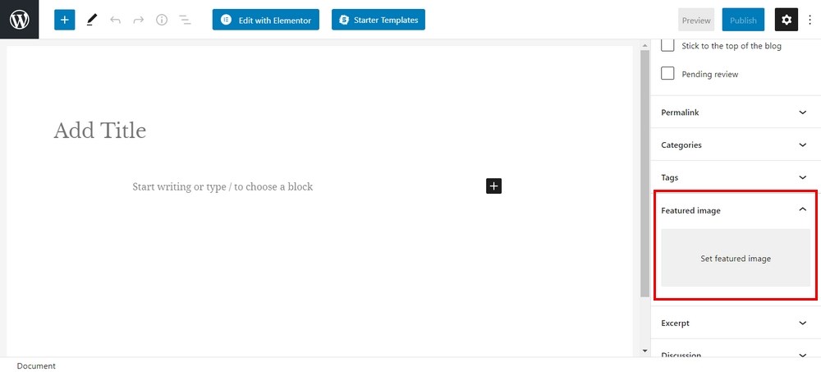
Task: Expand the Excerpt panel
Action: click(735, 323)
